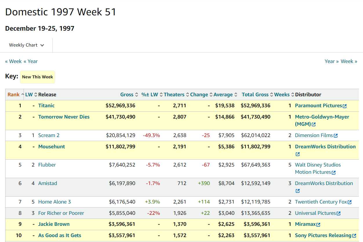363x242 pixels.
Task: Click the Release column header
Action: point(47,95)
